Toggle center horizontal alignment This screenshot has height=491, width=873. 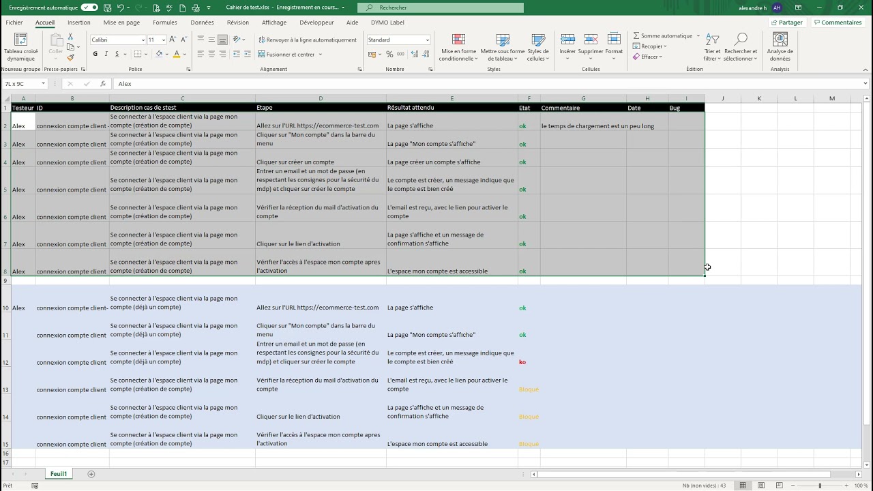coord(211,54)
